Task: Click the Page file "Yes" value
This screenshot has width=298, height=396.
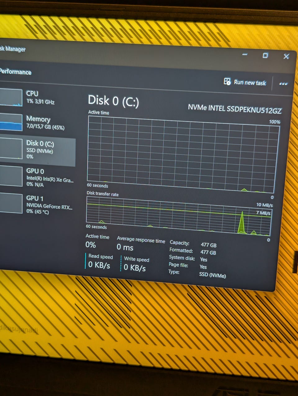Action: [203, 267]
